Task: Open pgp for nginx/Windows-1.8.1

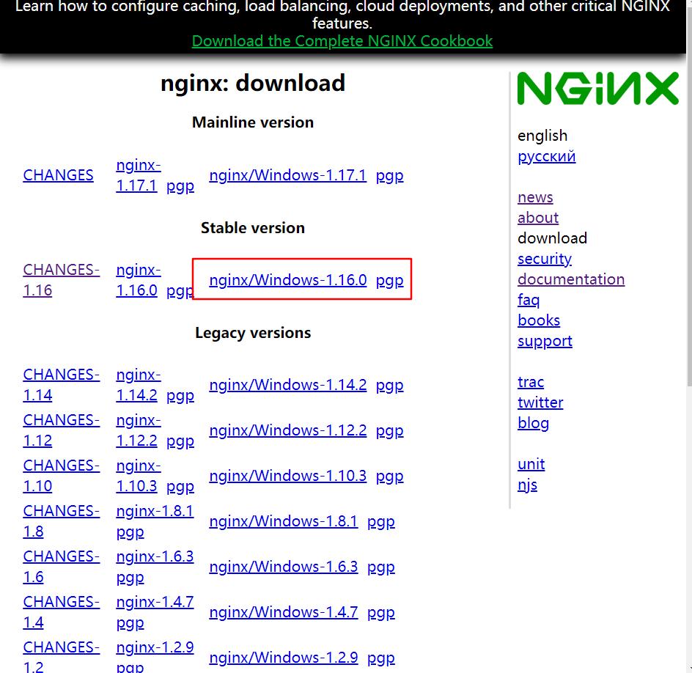Action: 381,522
